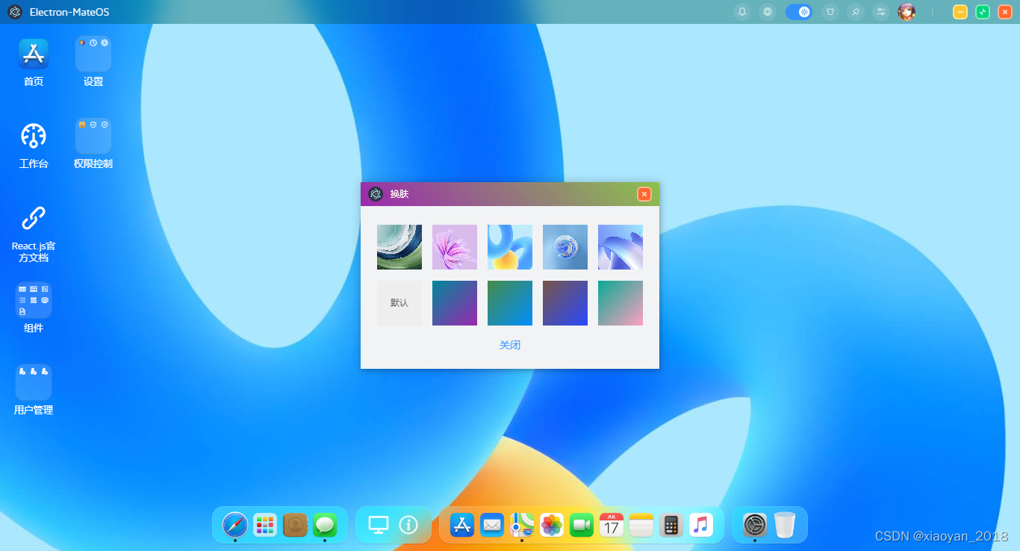This screenshot has width=1020, height=551.
Task: Open the 权限控制 folder icon
Action: point(93,136)
